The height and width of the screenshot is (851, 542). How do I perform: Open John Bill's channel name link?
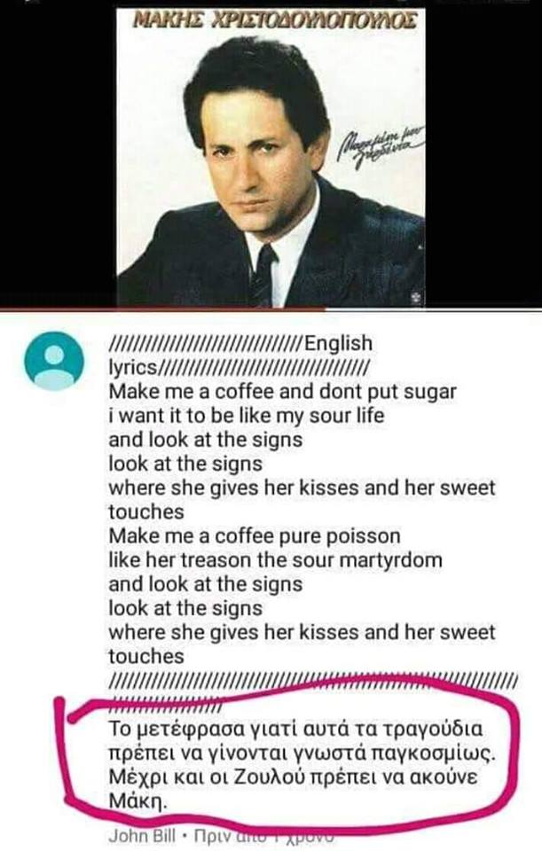click(x=142, y=836)
